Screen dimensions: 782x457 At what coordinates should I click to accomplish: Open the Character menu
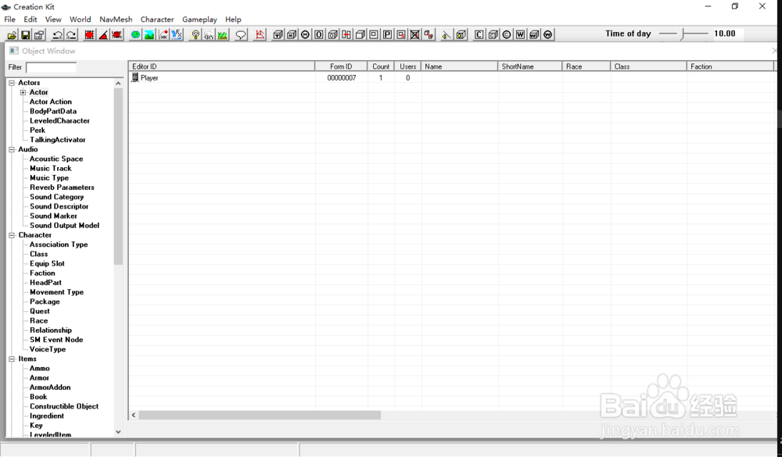pyautogui.click(x=157, y=20)
